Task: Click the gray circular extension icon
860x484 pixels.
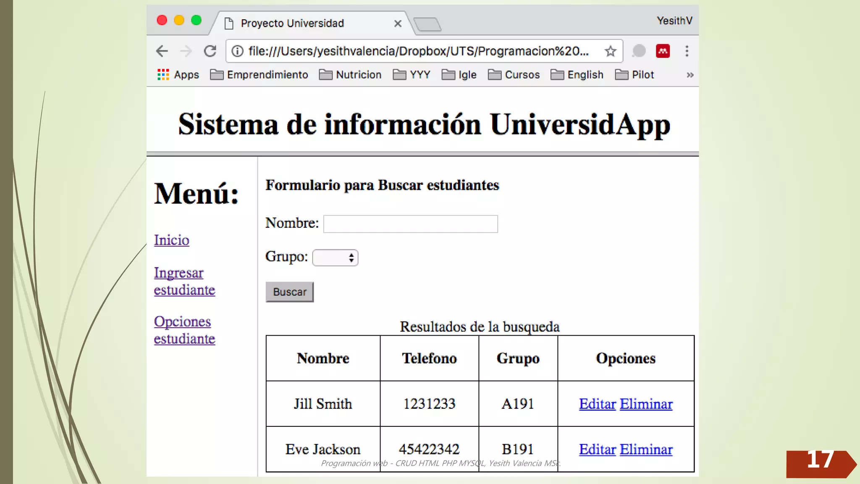Action: coord(639,51)
